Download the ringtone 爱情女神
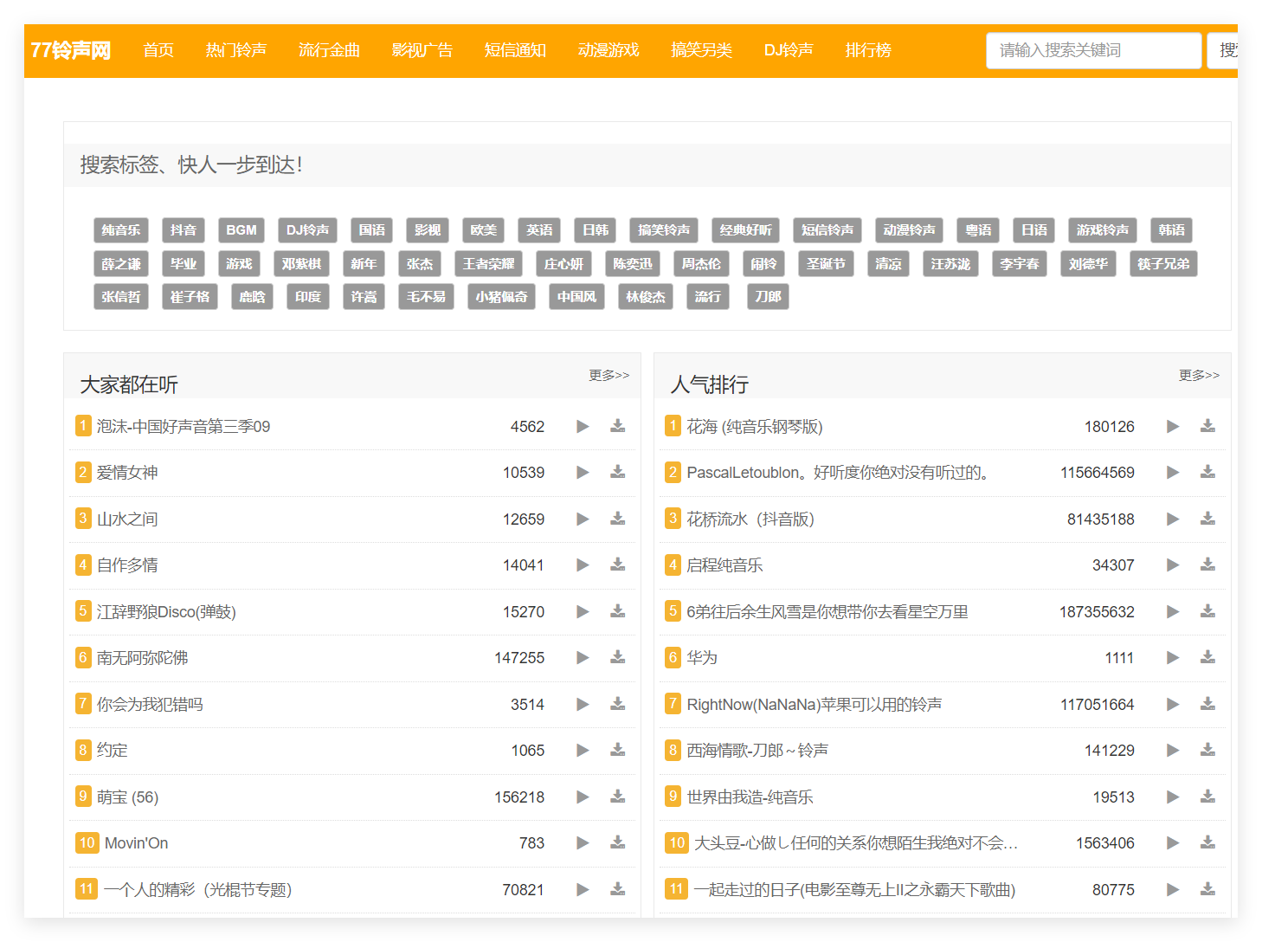1262x942 pixels. click(618, 473)
